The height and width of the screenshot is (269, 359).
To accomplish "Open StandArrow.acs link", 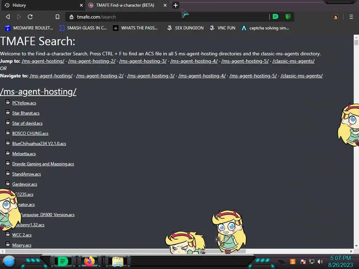I will tap(27, 174).
